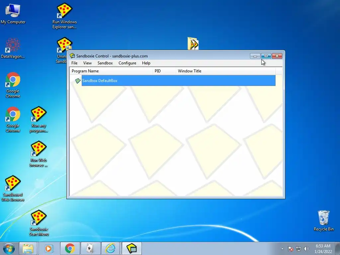This screenshot has width=340, height=255.
Task: Select the Sandbox DefaultBox row
Action: coord(178,81)
